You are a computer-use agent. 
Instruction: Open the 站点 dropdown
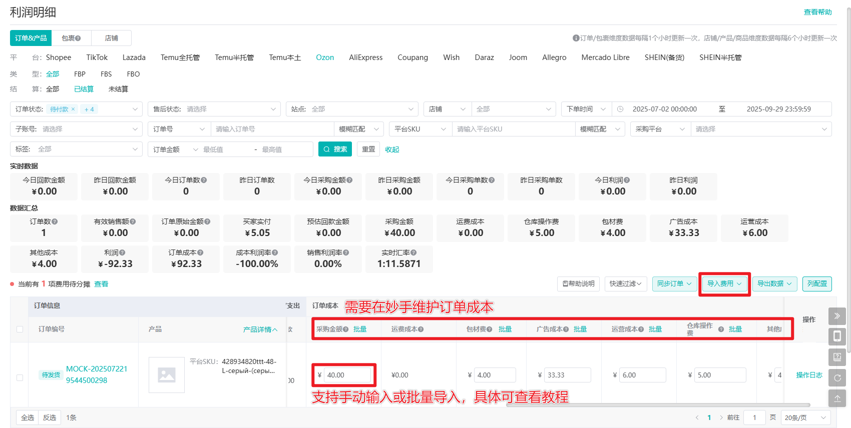click(352, 109)
